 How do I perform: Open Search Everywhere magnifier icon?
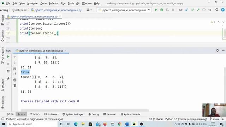click(x=217, y=10)
